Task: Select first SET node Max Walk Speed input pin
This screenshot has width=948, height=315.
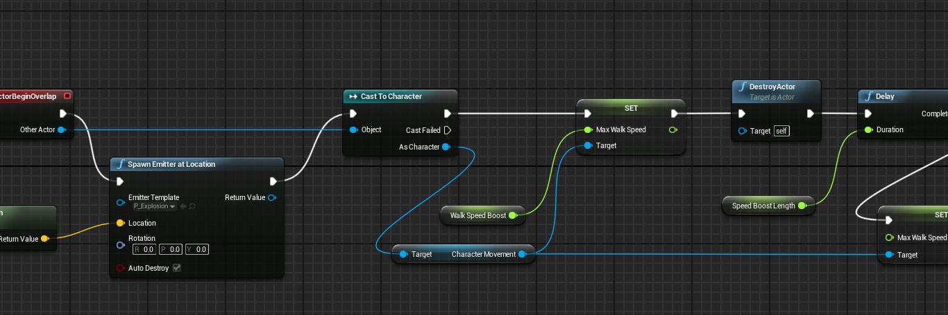Action: (x=589, y=129)
